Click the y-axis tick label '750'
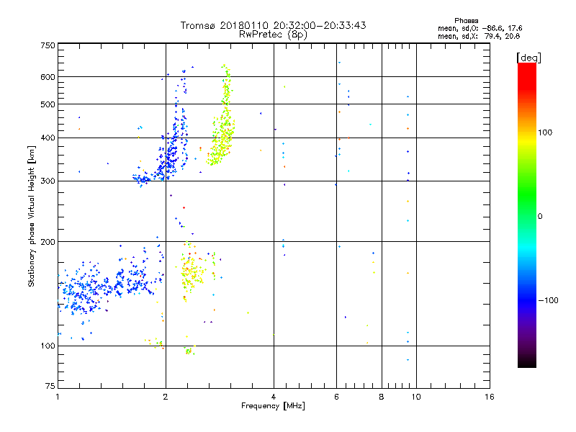 pyautogui.click(x=48, y=45)
